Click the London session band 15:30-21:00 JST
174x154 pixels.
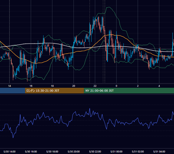(54, 91)
